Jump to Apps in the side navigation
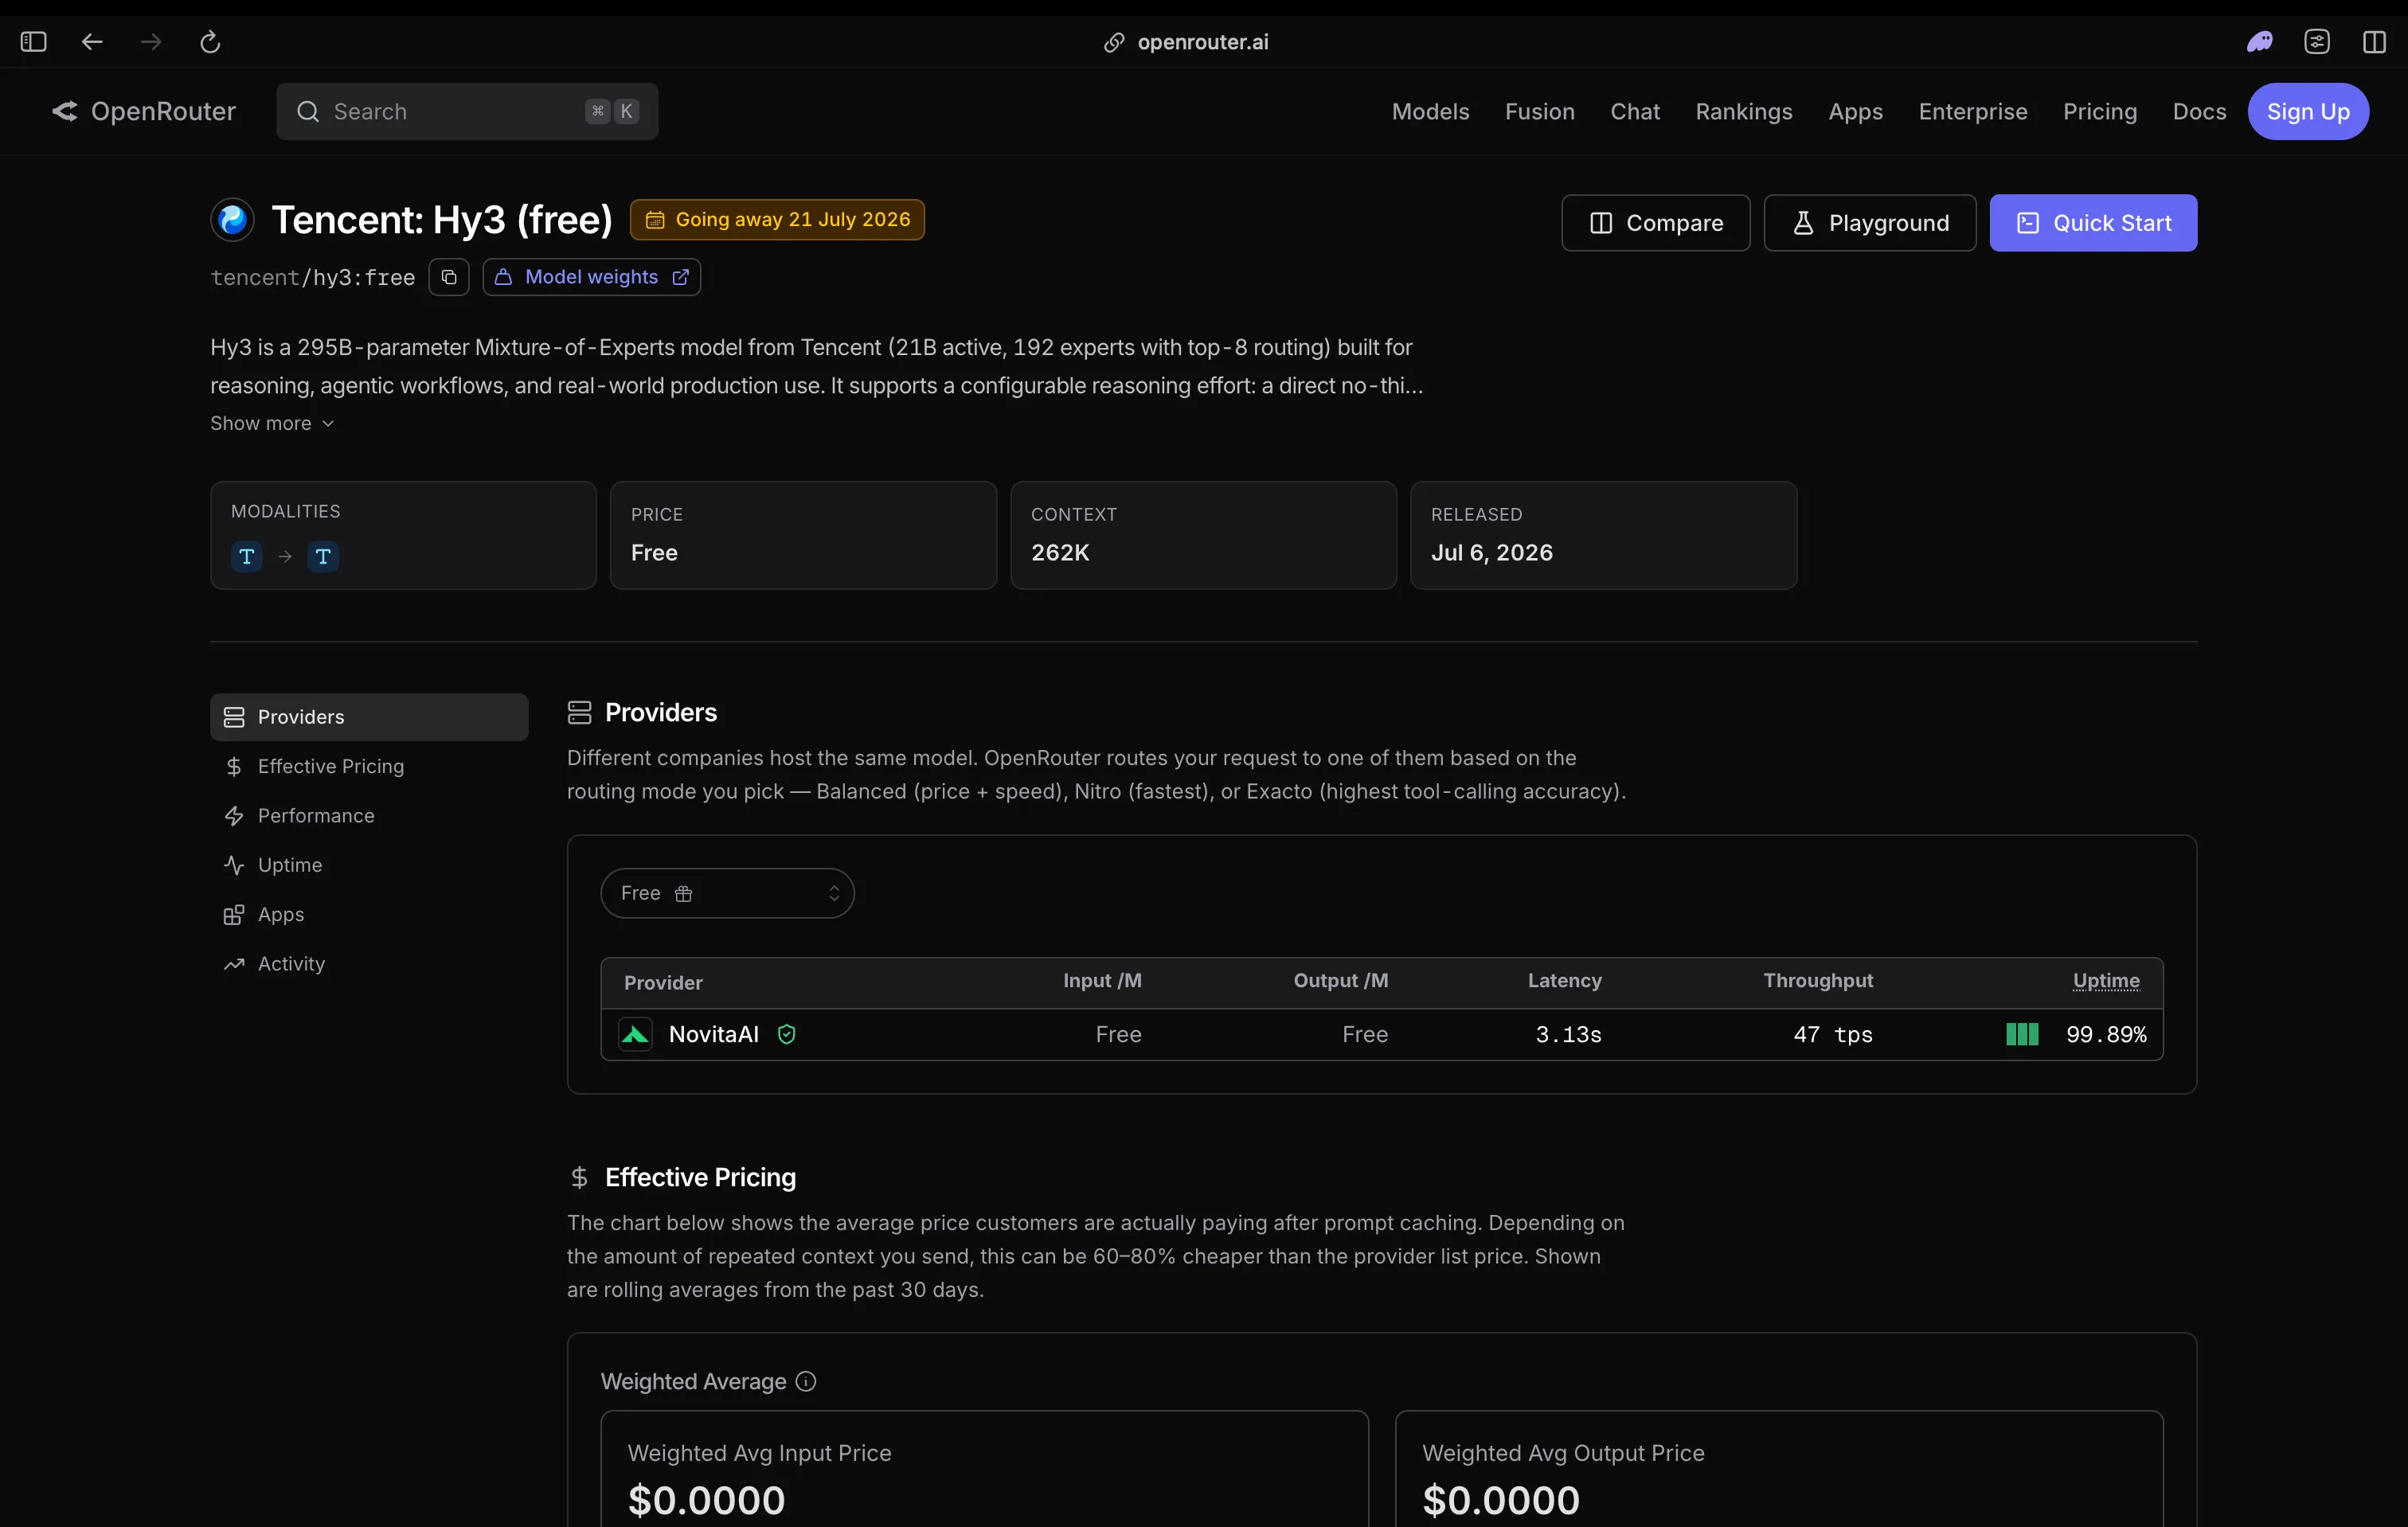This screenshot has width=2408, height=1527. pyautogui.click(x=369, y=914)
